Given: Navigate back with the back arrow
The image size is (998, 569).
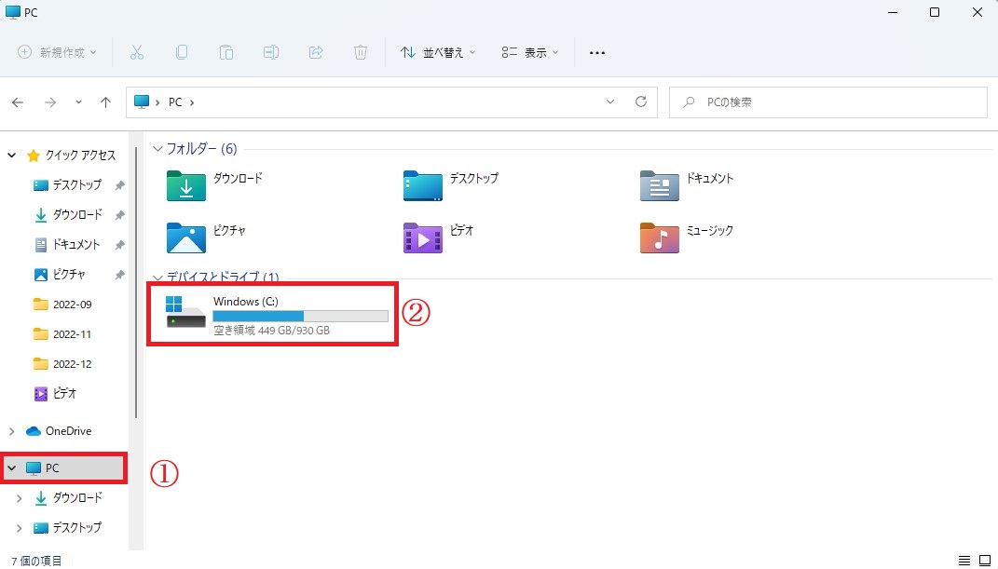Looking at the screenshot, I should pos(18,102).
